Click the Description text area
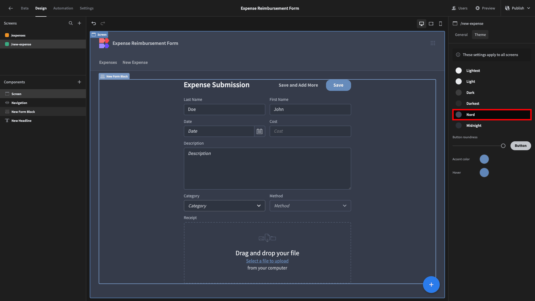This screenshot has width=535, height=301. pos(267,169)
